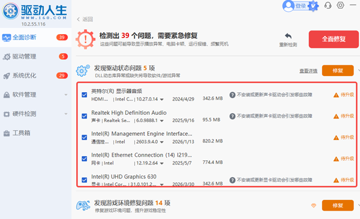The height and width of the screenshot is (219, 360).
Task: Open 硬件检测 sidebar menu
Action: click(35, 114)
